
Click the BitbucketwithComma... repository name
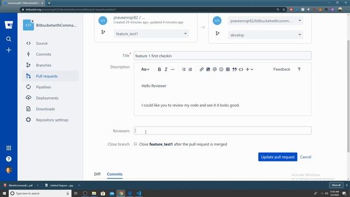pyautogui.click(x=56, y=25)
